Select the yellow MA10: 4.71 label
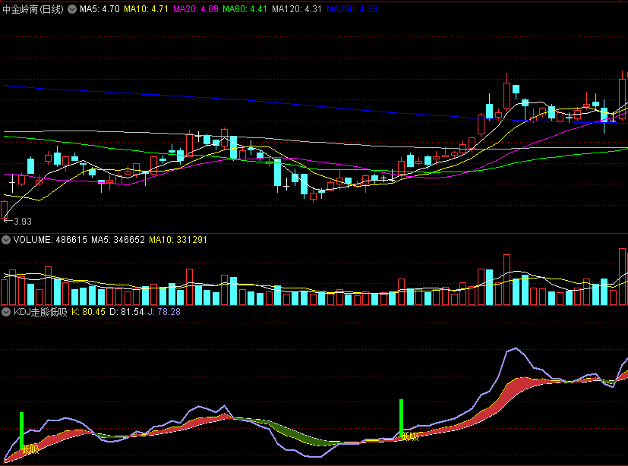628x466 pixels. pyautogui.click(x=147, y=9)
